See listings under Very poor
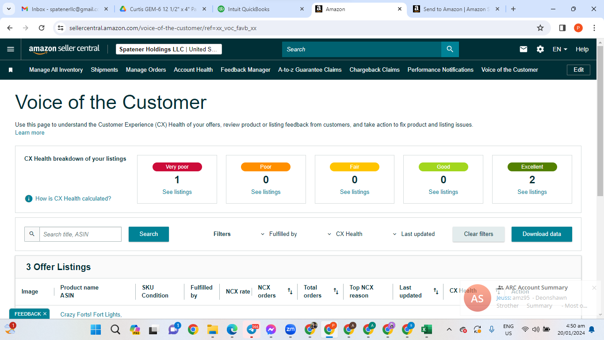The height and width of the screenshot is (340, 604). (x=177, y=192)
